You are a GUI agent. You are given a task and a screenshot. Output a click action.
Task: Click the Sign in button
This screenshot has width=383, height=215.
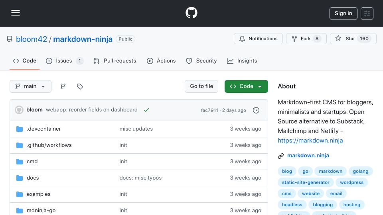[343, 14]
